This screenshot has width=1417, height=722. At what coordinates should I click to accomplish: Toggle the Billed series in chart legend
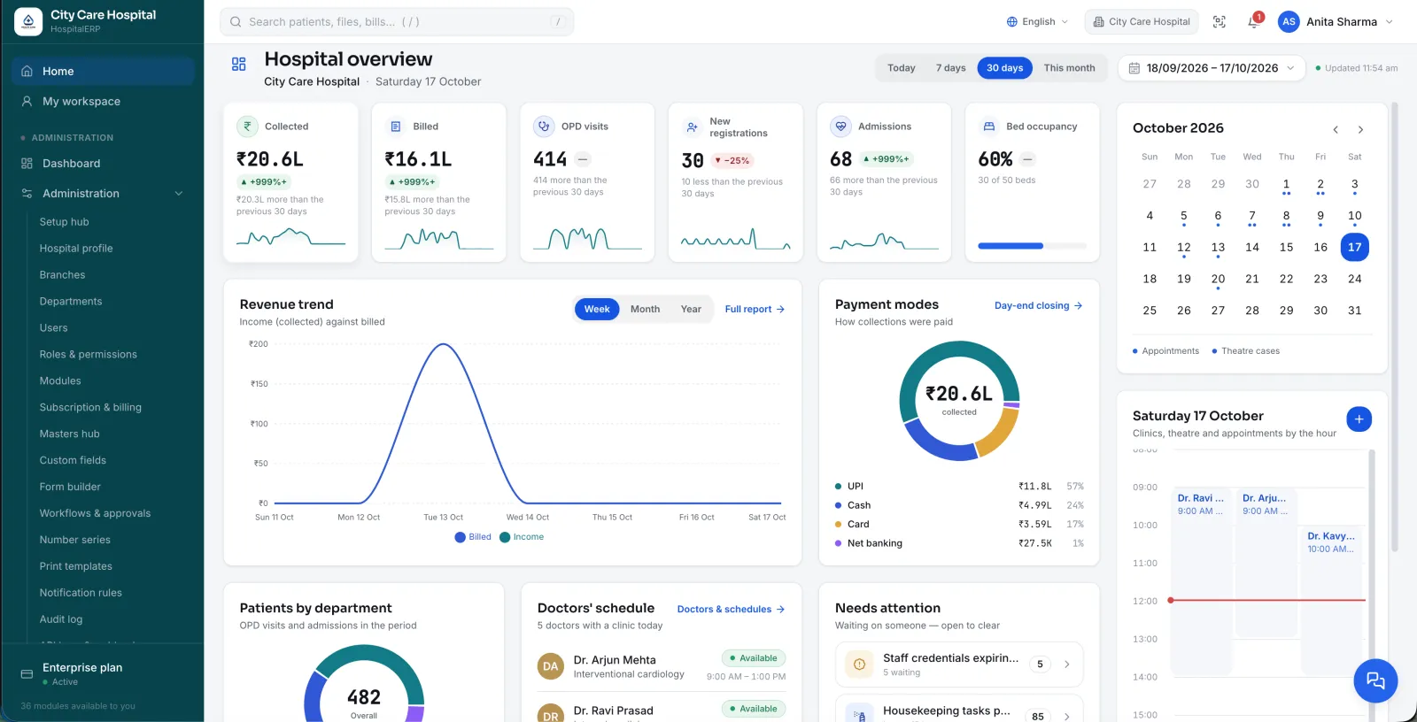(x=473, y=537)
